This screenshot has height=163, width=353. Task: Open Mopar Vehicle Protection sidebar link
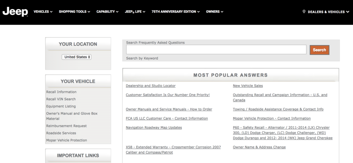67,140
